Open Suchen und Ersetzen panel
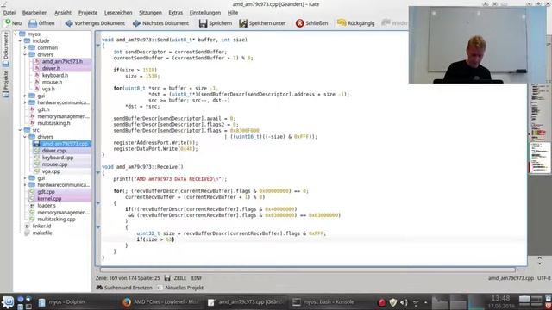 coord(124,288)
